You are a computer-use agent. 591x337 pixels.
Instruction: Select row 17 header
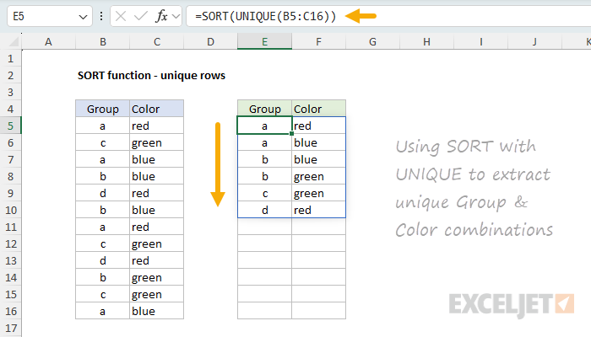(10, 328)
